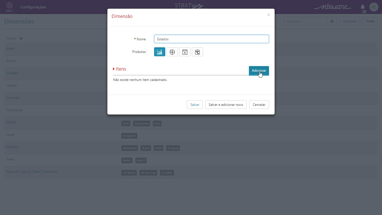
Task: Save the dimension with Salvar
Action: click(195, 104)
